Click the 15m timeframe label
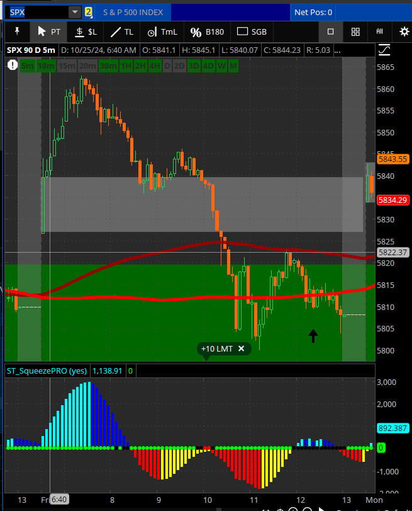The image size is (412, 511). tap(67, 66)
